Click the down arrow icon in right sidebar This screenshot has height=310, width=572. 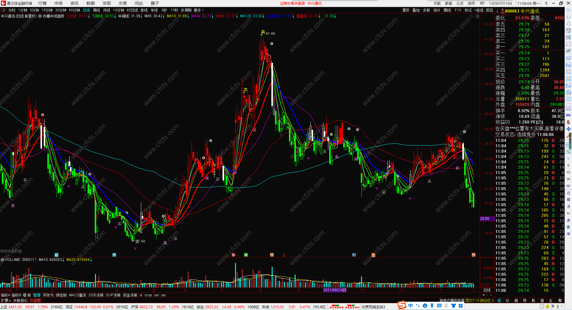[x=568, y=24]
